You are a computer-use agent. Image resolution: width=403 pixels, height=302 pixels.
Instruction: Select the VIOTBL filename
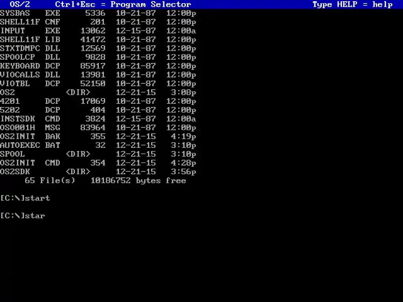click(x=15, y=83)
